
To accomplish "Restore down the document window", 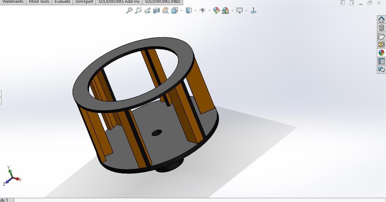I will (370, 3).
